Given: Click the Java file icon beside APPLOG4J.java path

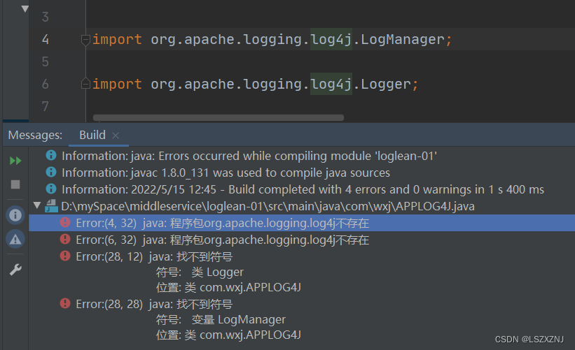Looking at the screenshot, I should click(51, 206).
